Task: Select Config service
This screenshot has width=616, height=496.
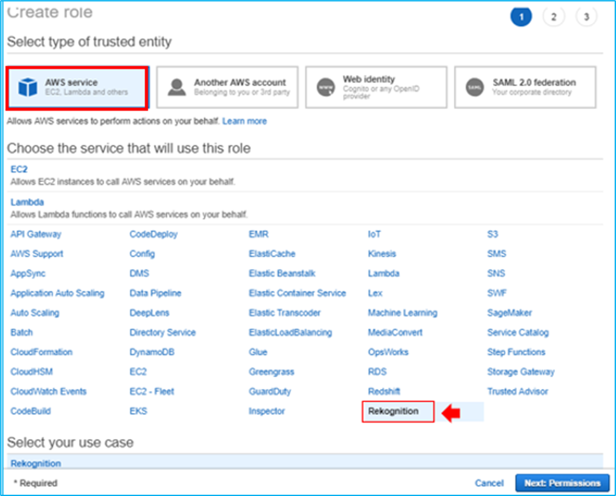Action: point(142,254)
